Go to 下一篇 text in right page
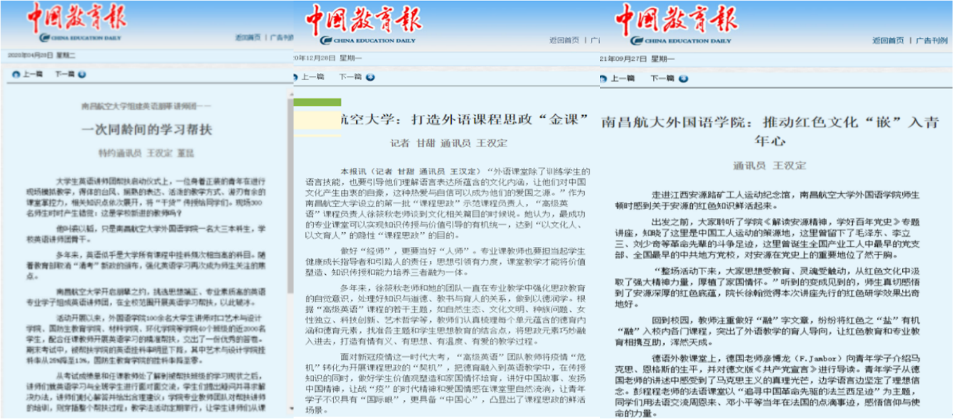This screenshot has width=953, height=419. 662,78
